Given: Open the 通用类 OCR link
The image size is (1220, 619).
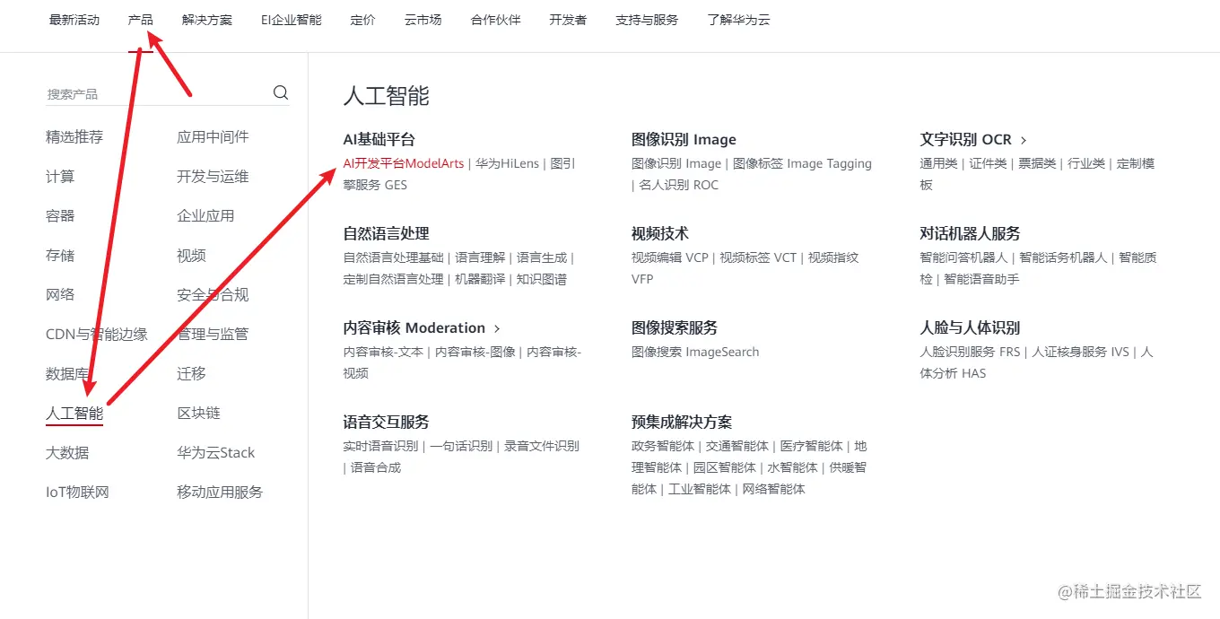Looking at the screenshot, I should coord(938,163).
